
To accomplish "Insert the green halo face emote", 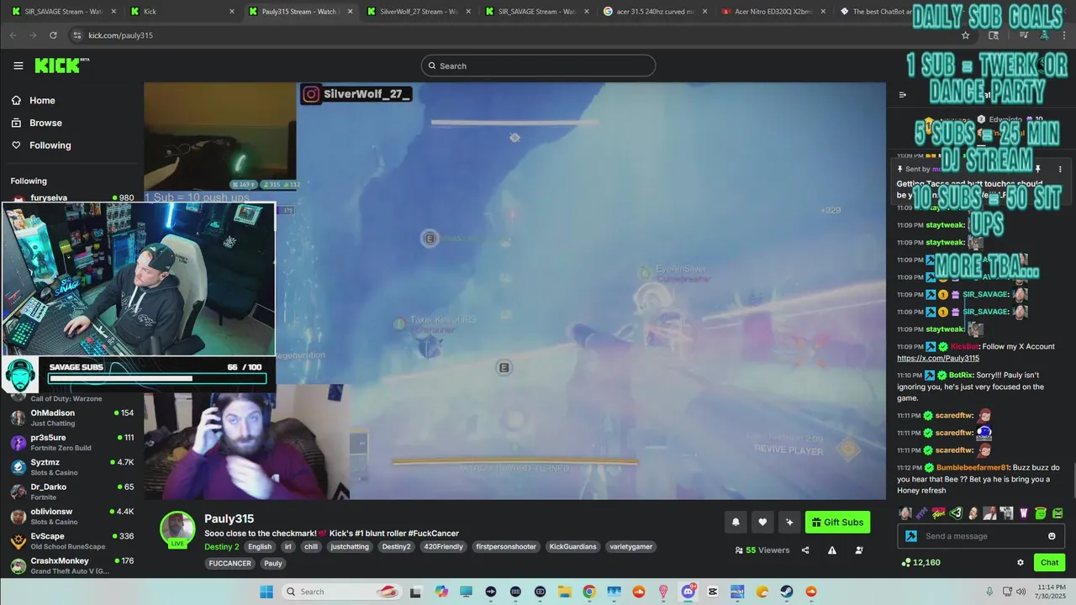I will (1041, 513).
